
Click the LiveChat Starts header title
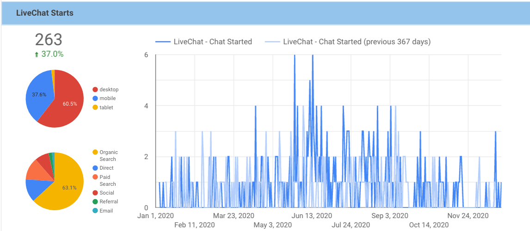(44, 13)
